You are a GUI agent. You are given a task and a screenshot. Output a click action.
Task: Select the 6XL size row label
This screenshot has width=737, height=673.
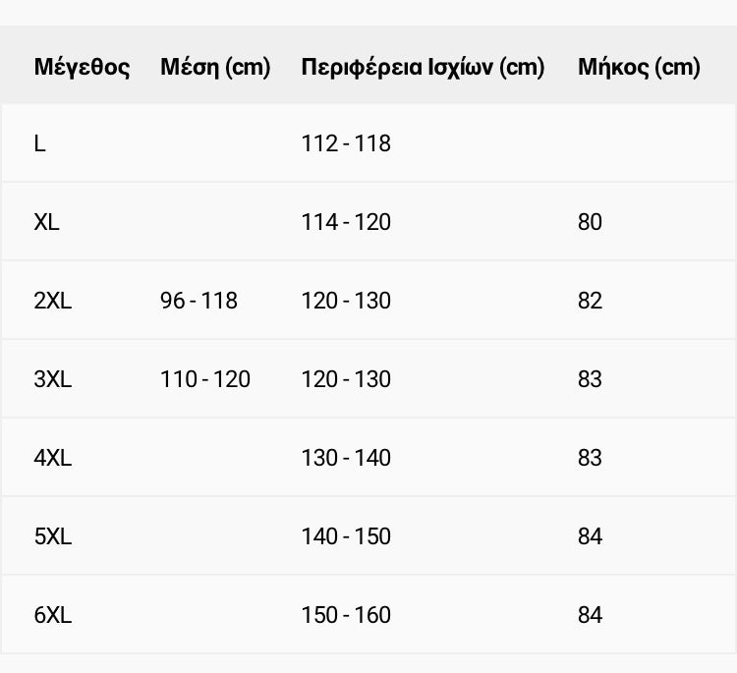pos(53,615)
